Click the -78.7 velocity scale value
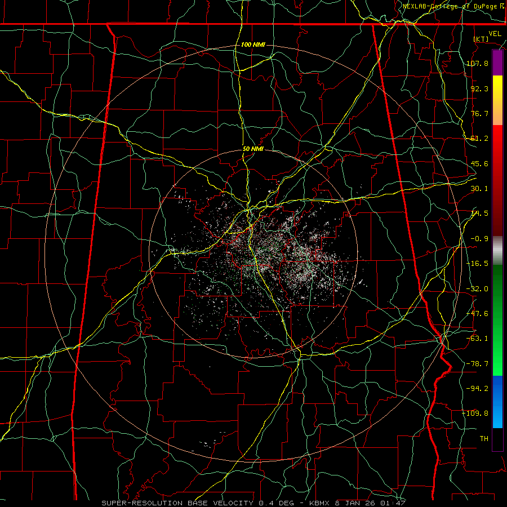This screenshot has height=507, width=507. click(477, 364)
